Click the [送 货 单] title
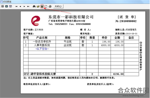Viewport: 150px width, 98px height. coord(127,17)
